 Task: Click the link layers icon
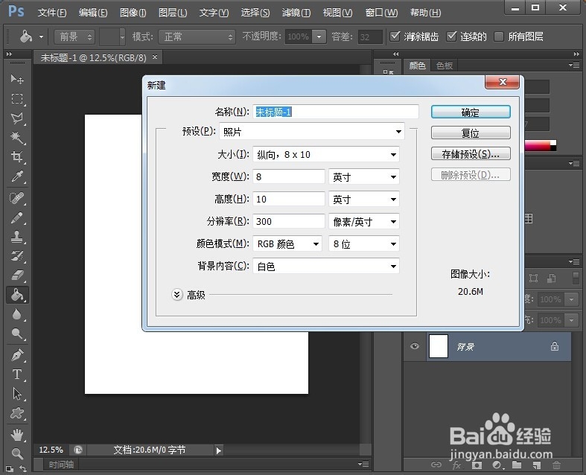point(436,465)
